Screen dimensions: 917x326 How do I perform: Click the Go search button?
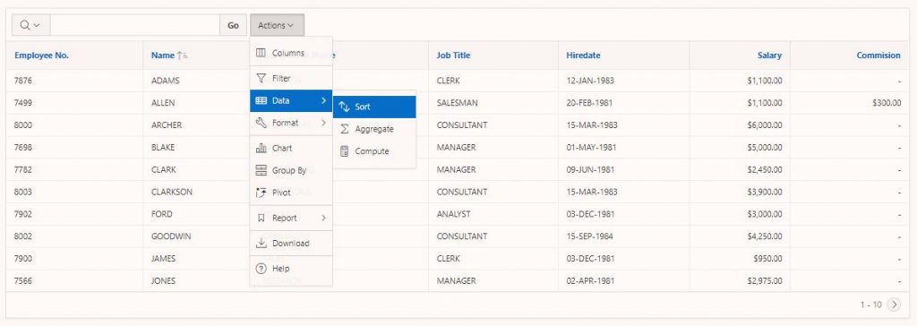[234, 25]
